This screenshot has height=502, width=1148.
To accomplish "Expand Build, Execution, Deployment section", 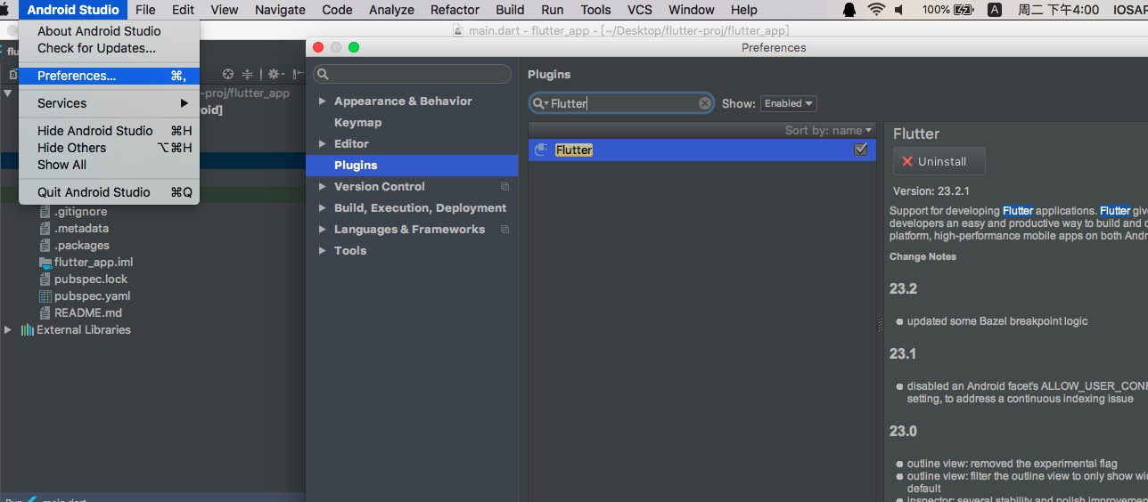I will click(323, 208).
